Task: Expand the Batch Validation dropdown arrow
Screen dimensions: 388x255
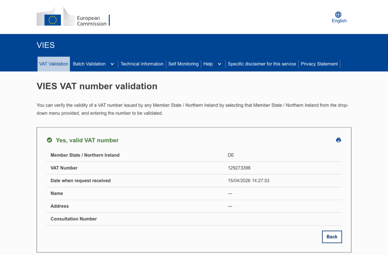Action: (x=112, y=64)
